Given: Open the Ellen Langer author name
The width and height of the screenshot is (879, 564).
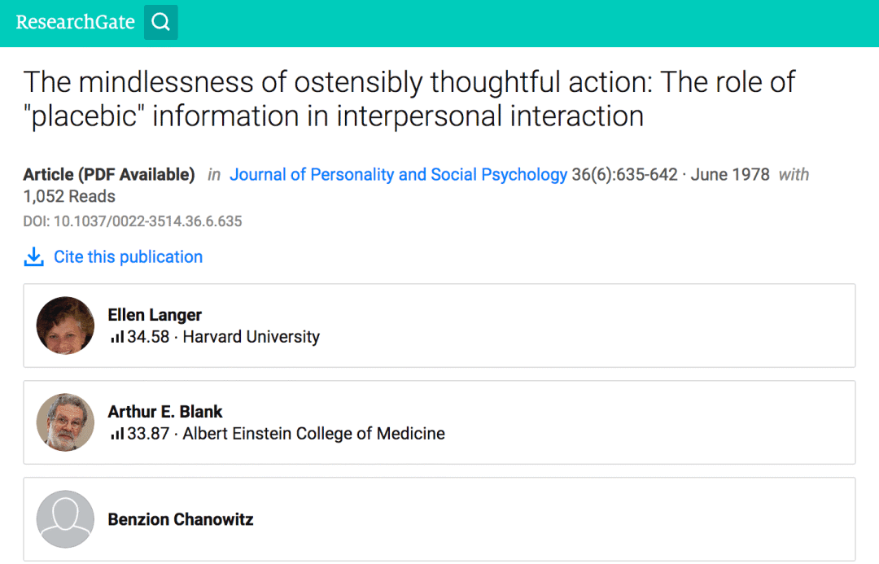Looking at the screenshot, I should pos(155,315).
